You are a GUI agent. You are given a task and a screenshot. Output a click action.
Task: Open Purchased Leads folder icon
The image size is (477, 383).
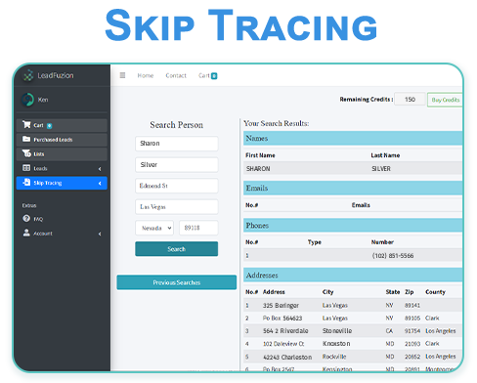[x=26, y=139]
